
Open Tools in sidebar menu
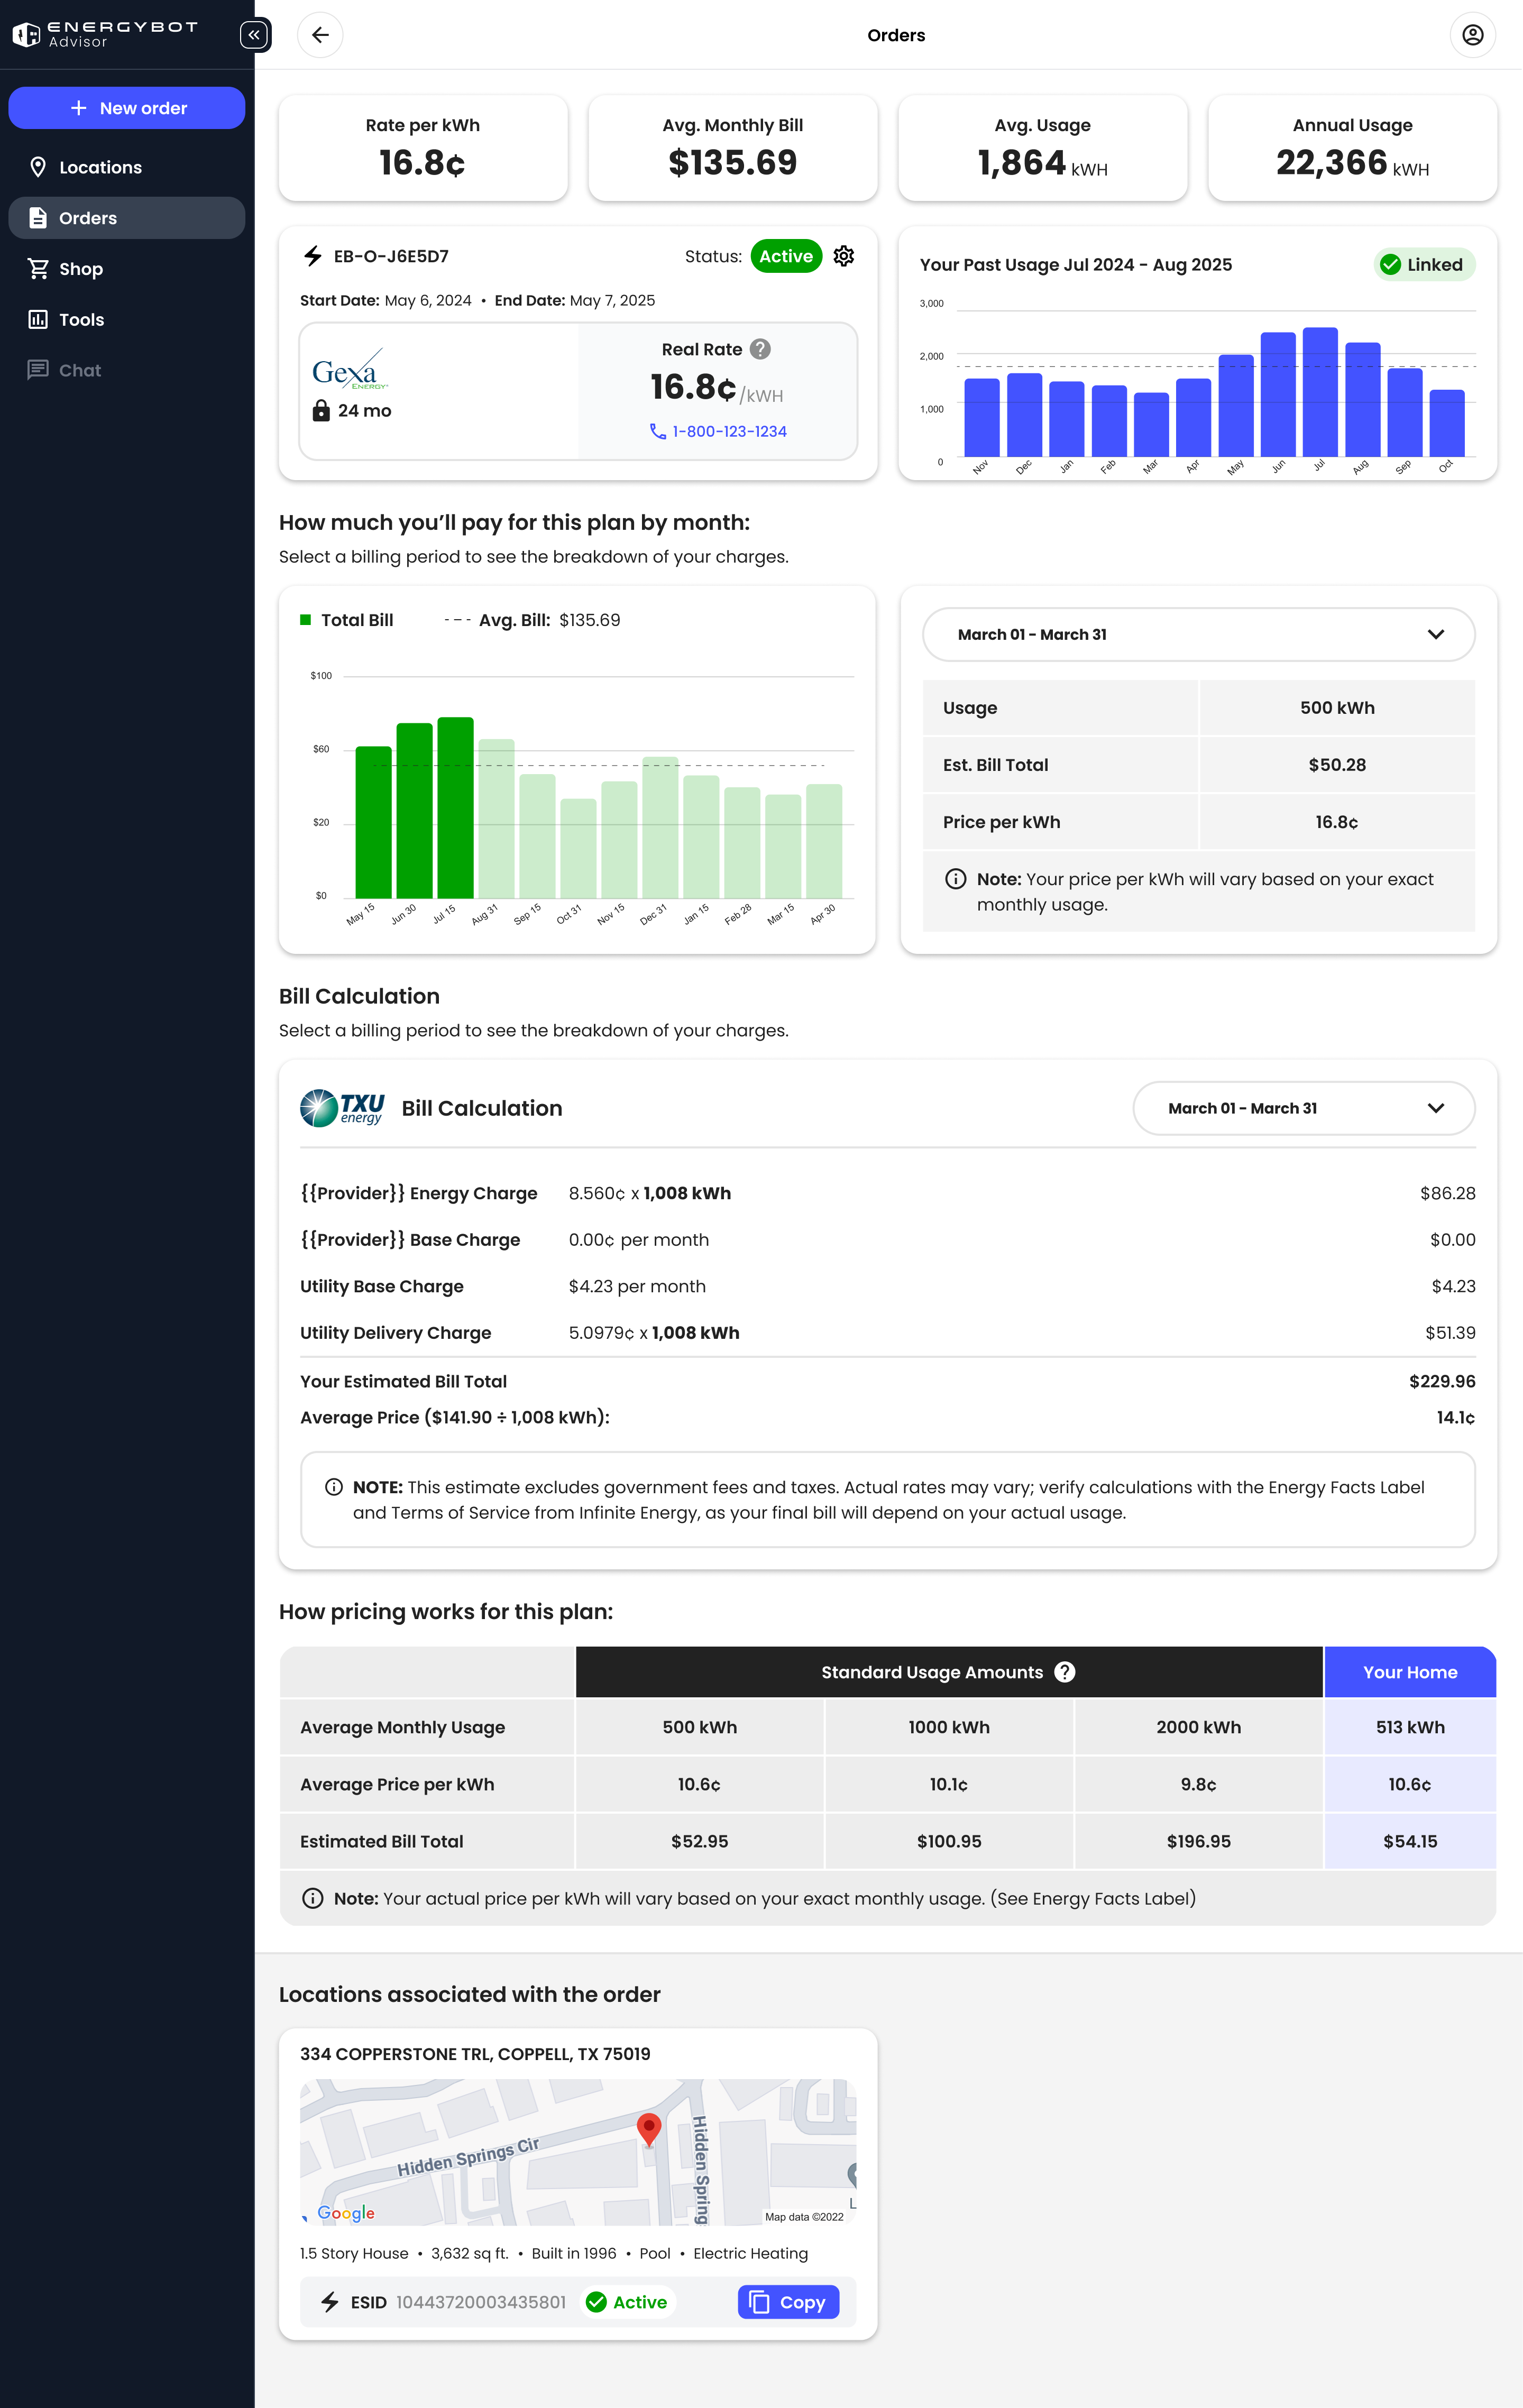tap(81, 320)
